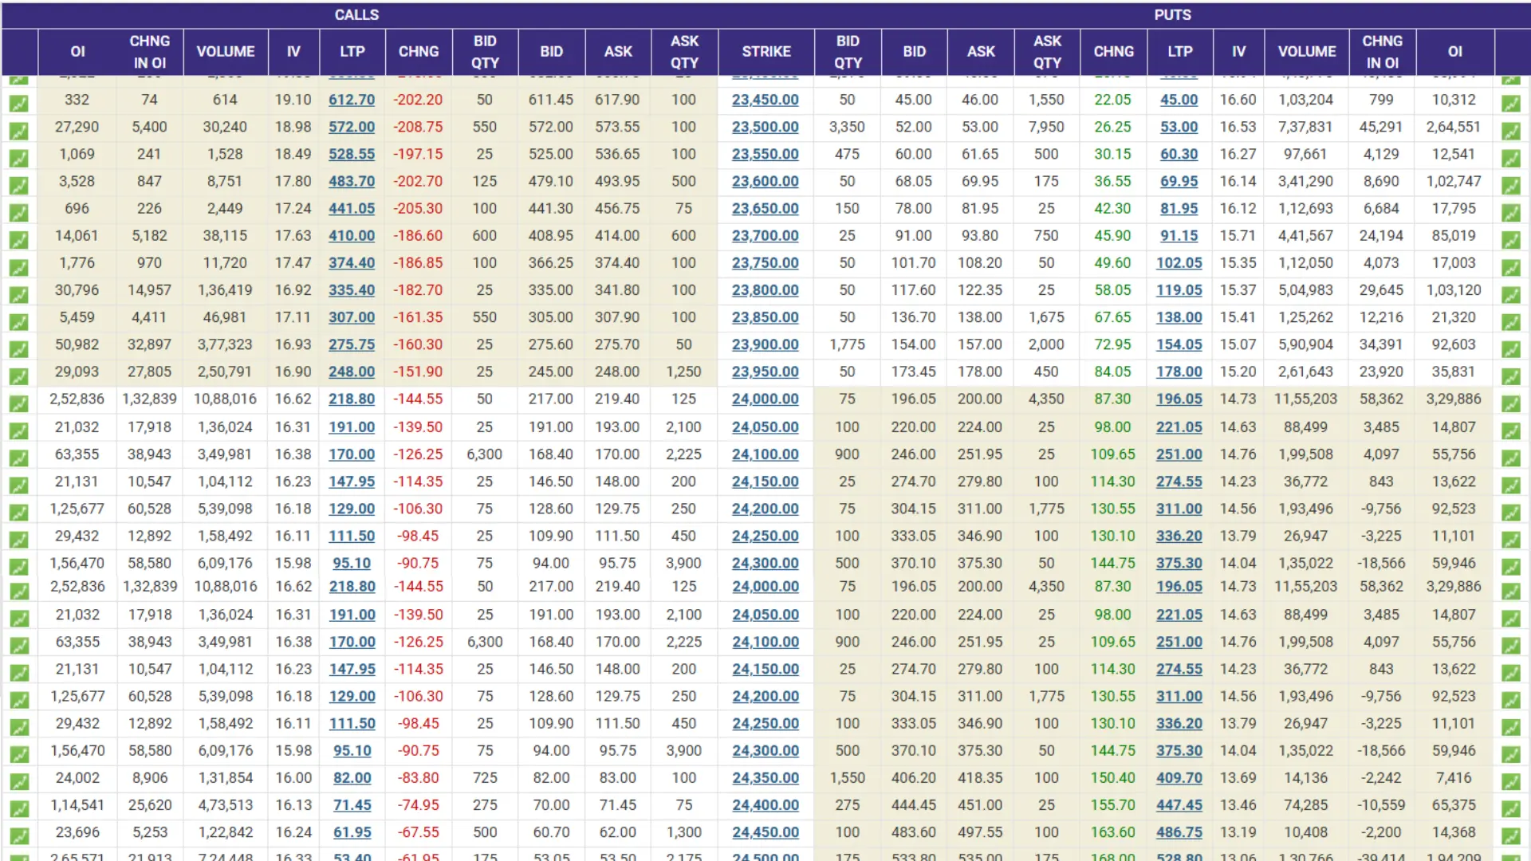
Task: Click the put LTP link 447.45
Action: pos(1179,805)
